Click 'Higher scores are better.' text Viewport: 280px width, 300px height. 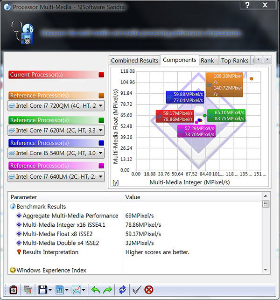pos(157,252)
